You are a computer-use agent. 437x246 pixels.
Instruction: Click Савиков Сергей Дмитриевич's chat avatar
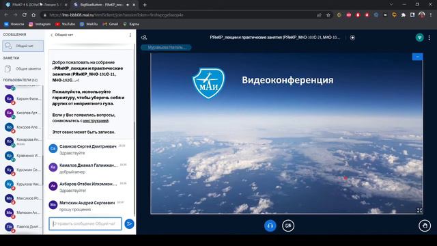(x=53, y=148)
